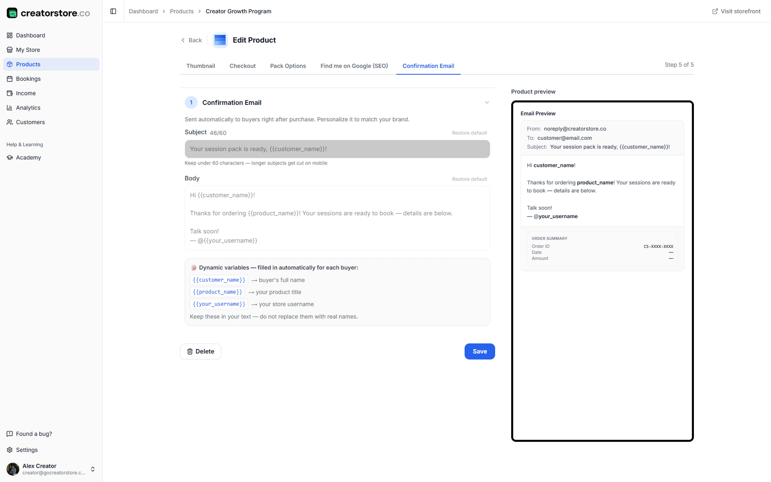
Task: Click Alex Creator profile avatar
Action: tap(13, 469)
